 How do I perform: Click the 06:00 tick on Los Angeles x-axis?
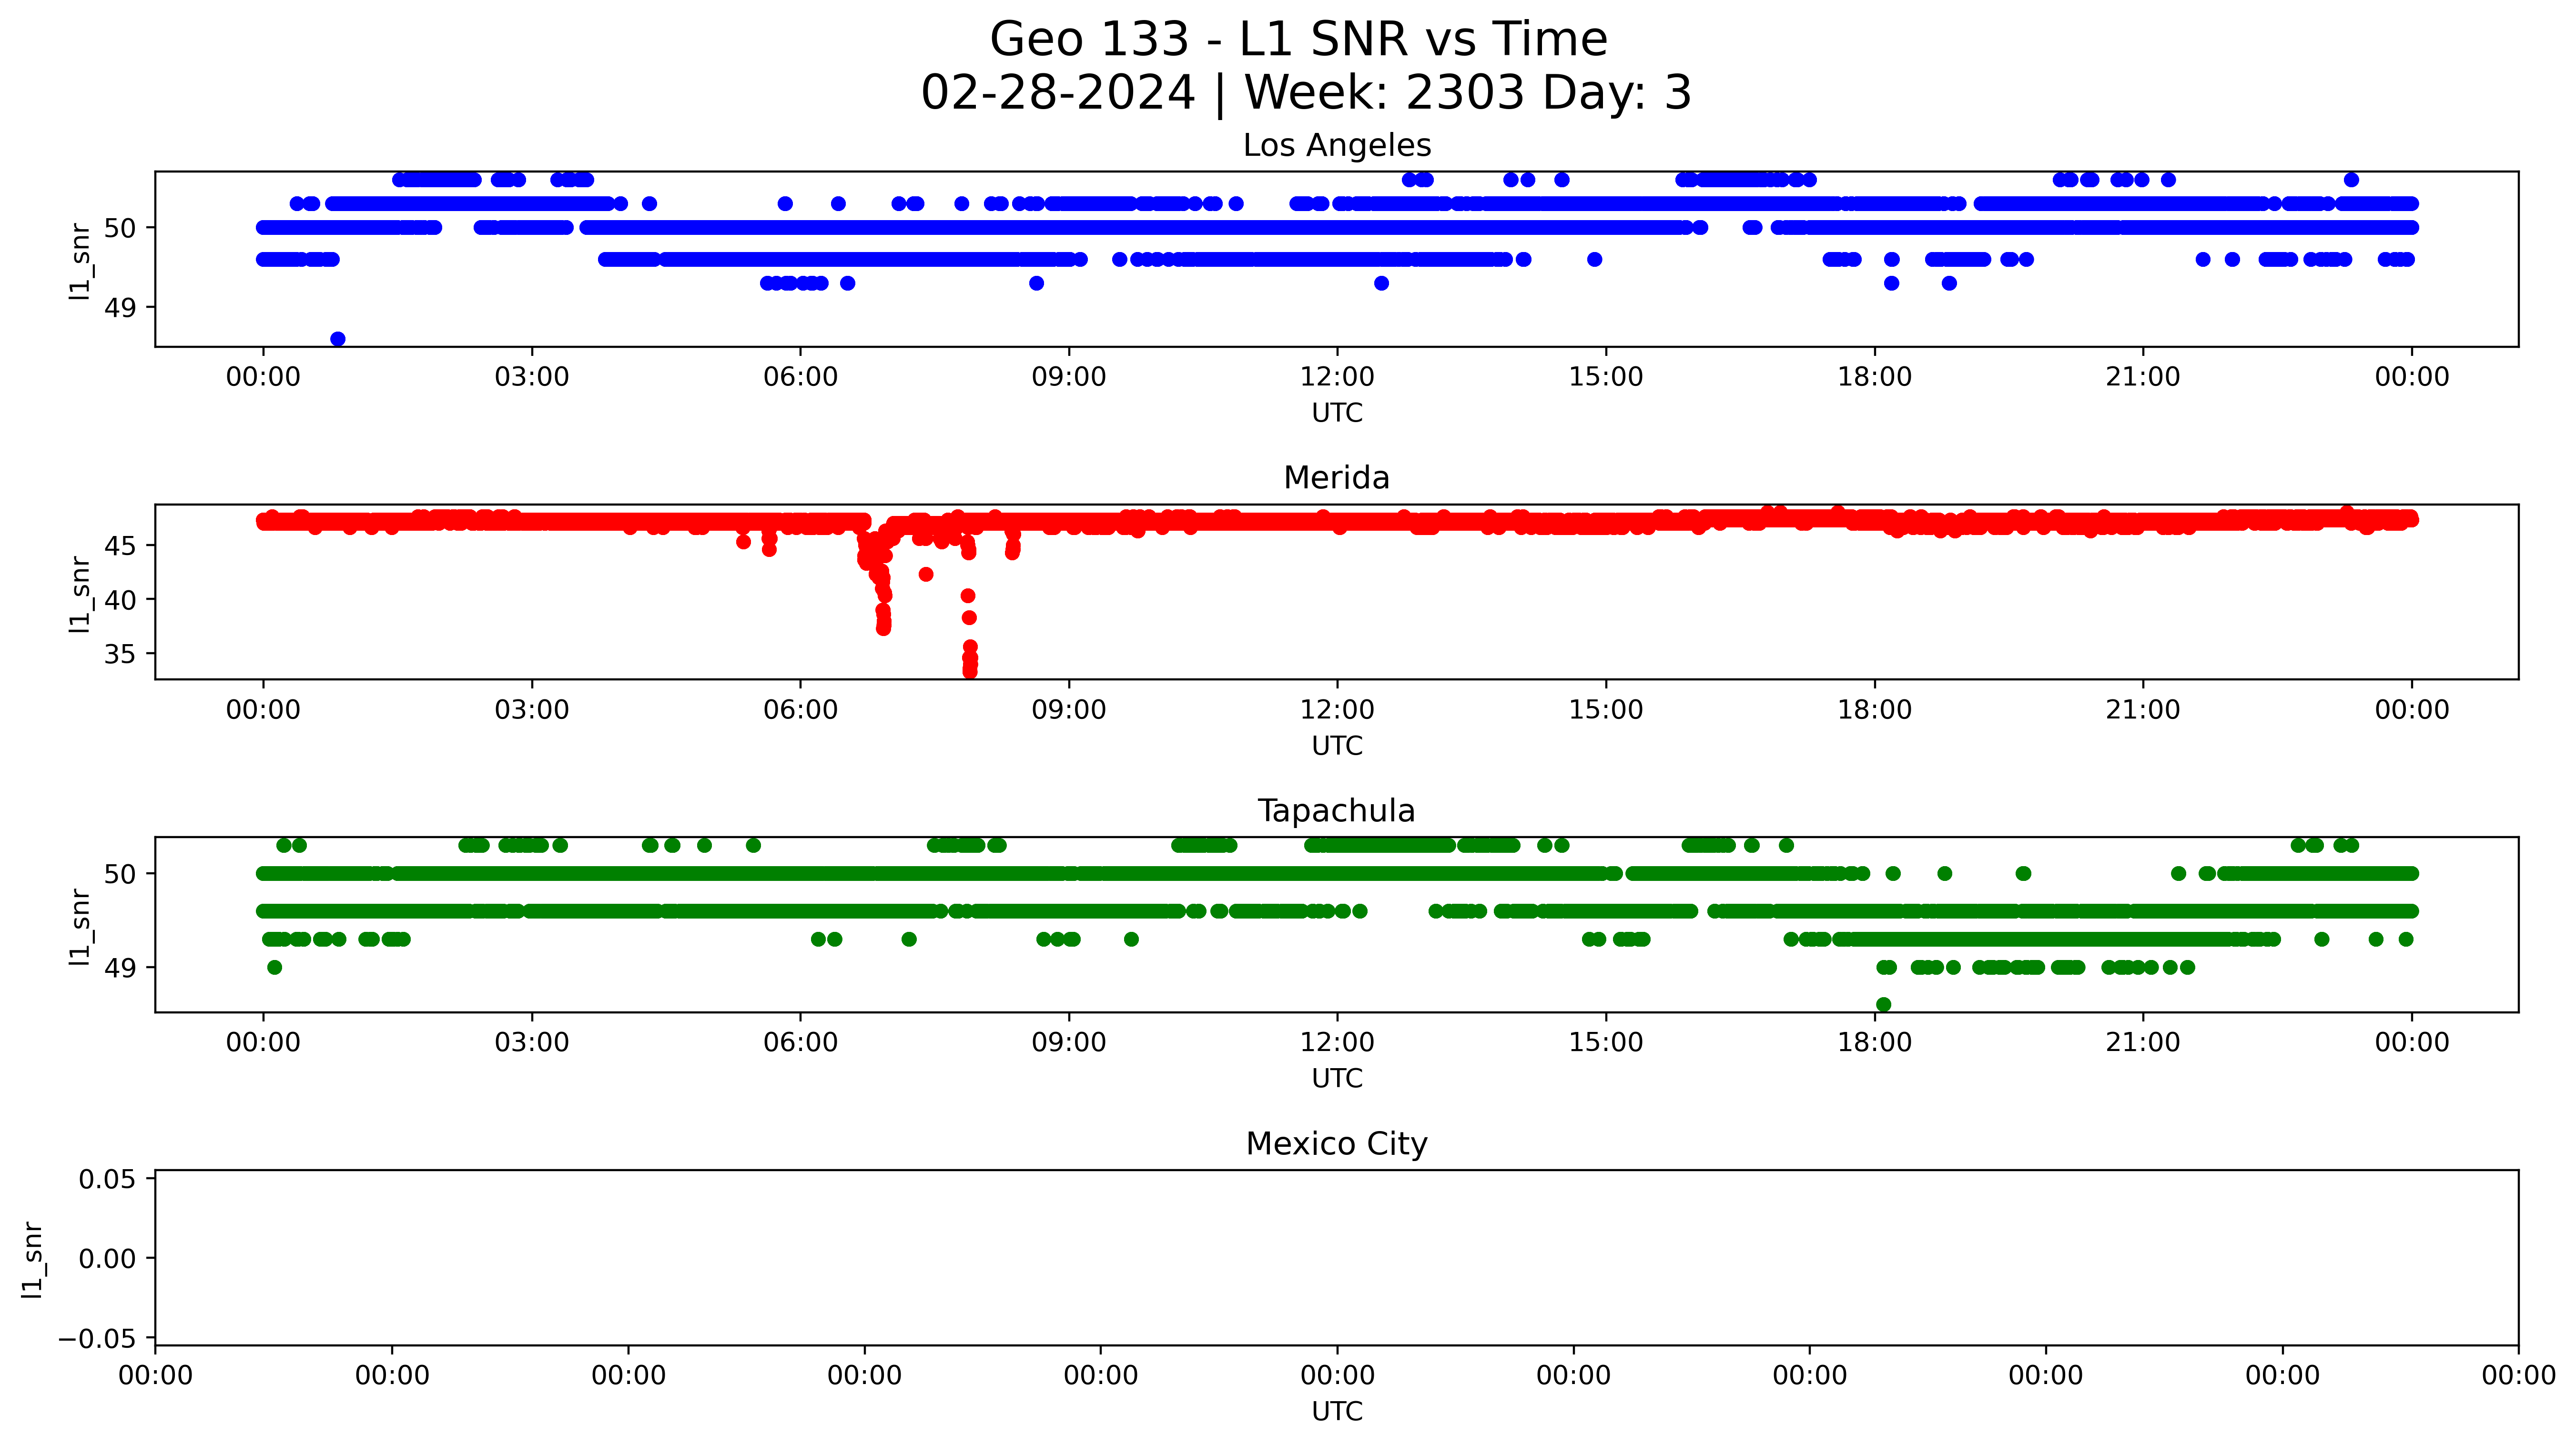pyautogui.click(x=800, y=378)
